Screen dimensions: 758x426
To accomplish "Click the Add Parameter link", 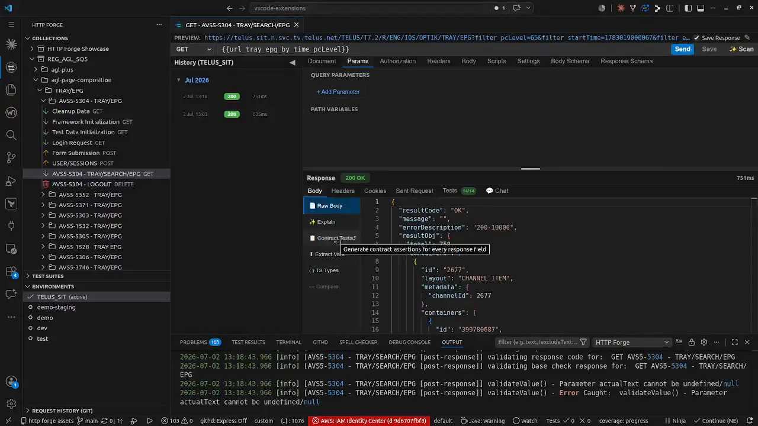I will coord(338,92).
